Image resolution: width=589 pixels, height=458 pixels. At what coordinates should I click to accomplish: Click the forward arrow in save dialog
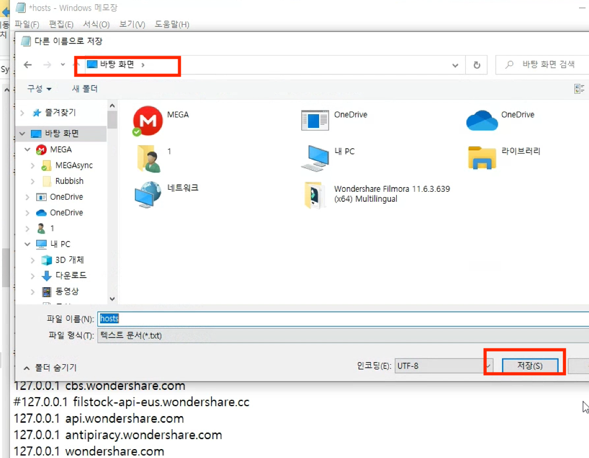coord(47,64)
